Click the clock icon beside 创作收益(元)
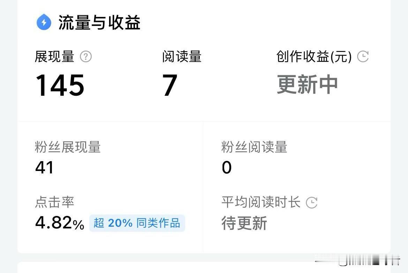This screenshot has height=273, width=408. pyautogui.click(x=363, y=56)
